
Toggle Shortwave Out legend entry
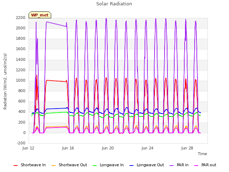(69, 165)
